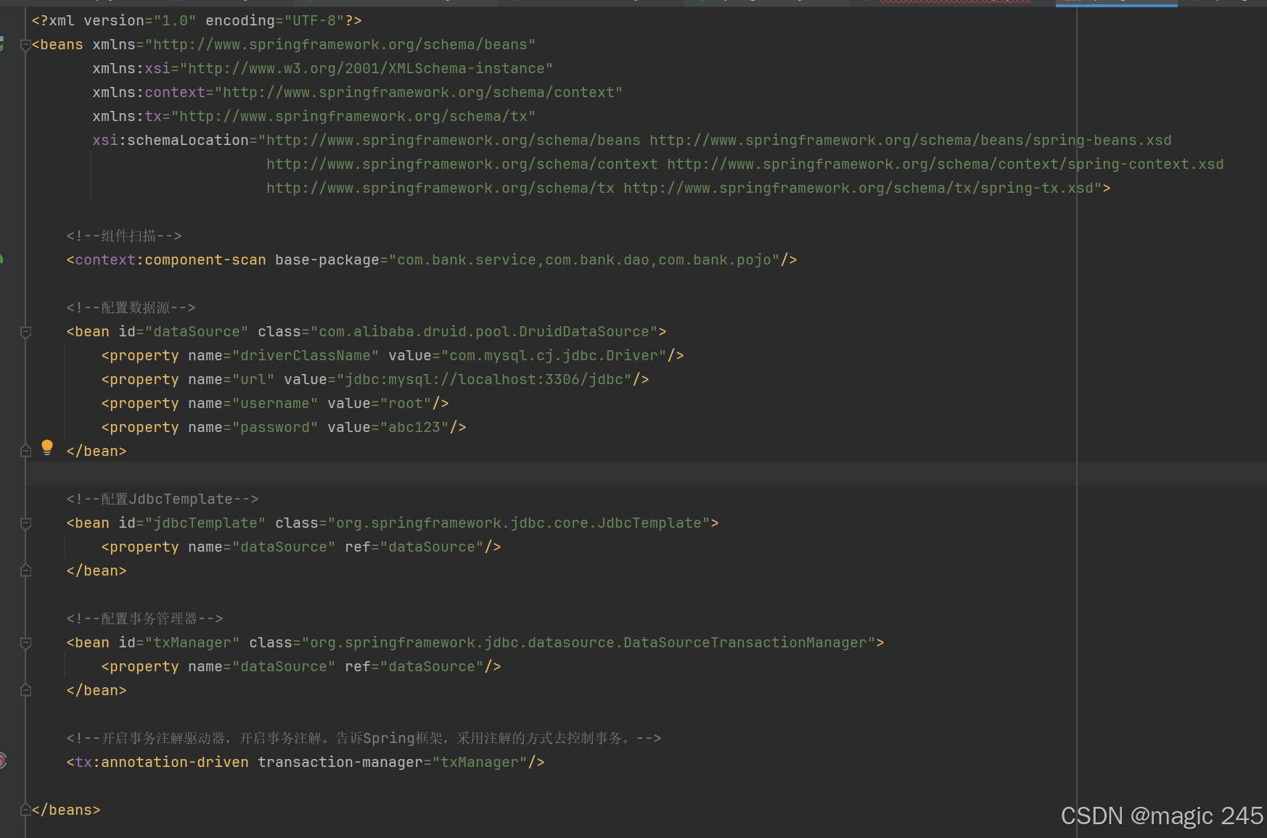Click the 配置JdbcTemplate comment
This screenshot has height=838, width=1267.
tap(163, 499)
